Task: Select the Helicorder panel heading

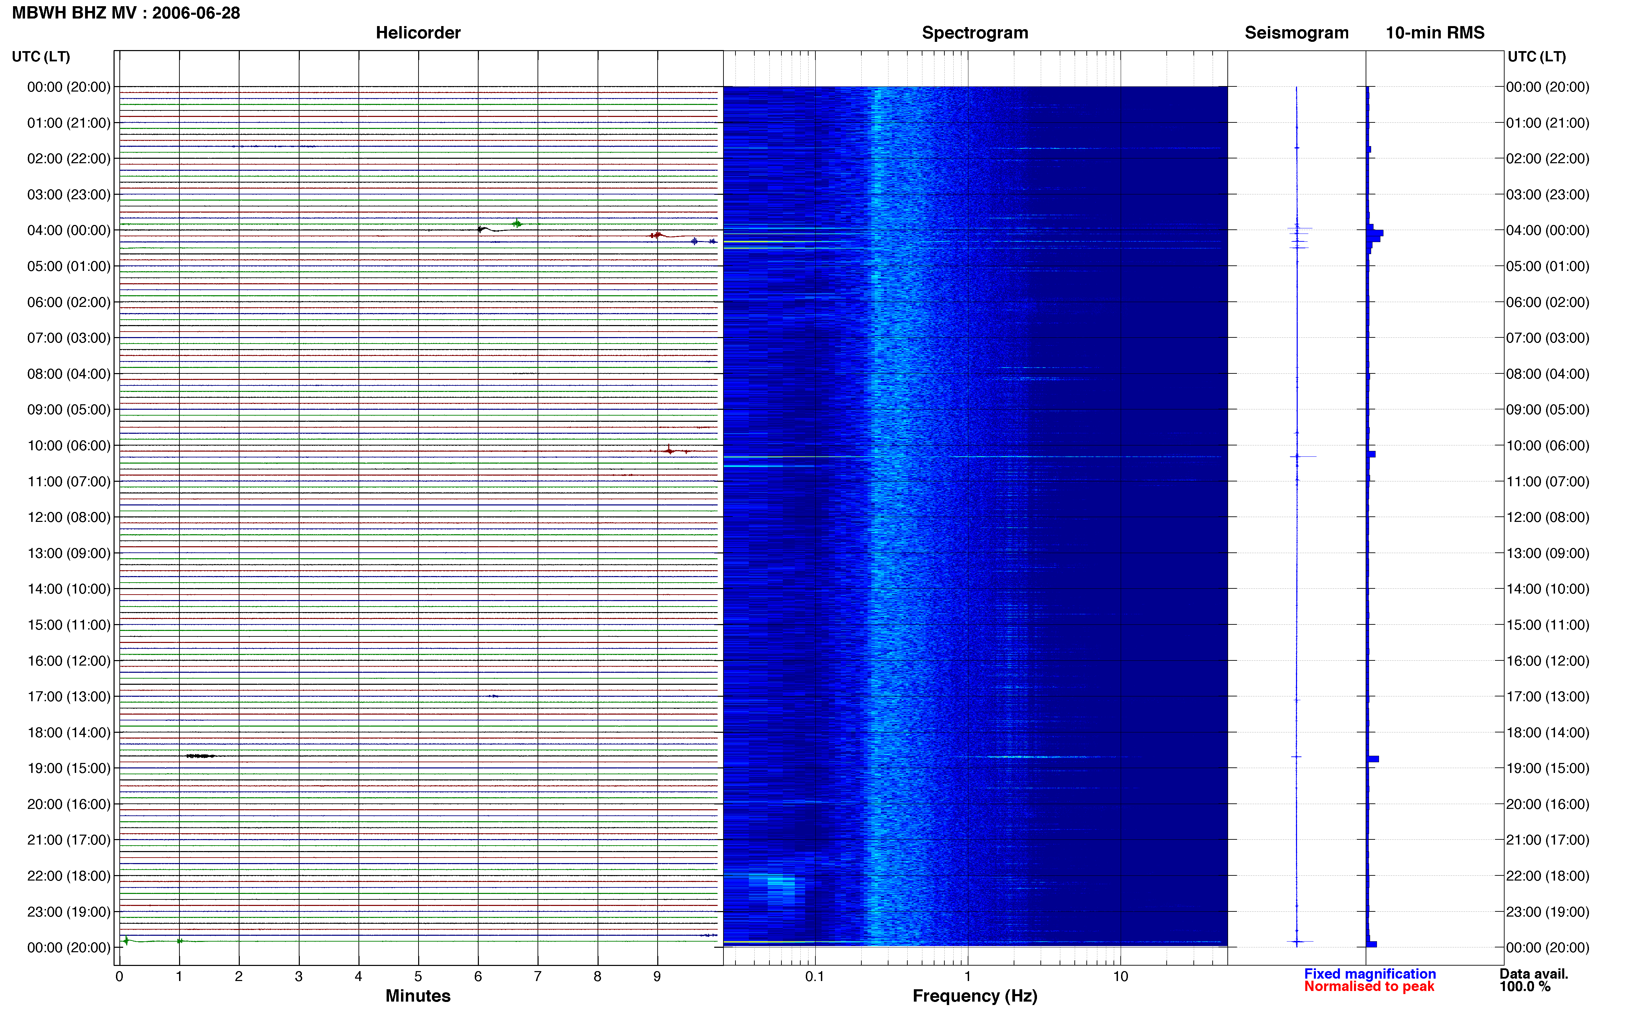Action: click(x=418, y=33)
